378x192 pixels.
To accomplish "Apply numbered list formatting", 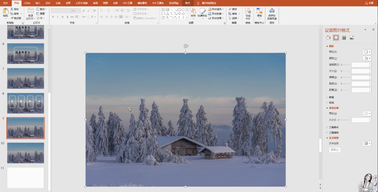I will [110, 11].
